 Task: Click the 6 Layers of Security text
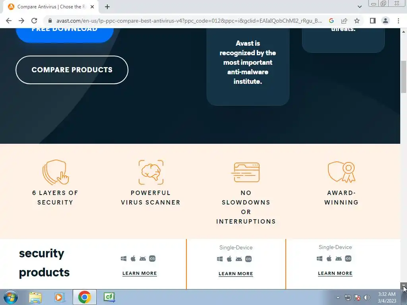pos(55,198)
